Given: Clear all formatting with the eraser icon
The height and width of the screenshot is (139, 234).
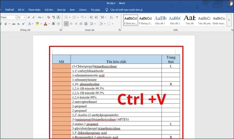Looking at the screenshot, I should 49,18.
